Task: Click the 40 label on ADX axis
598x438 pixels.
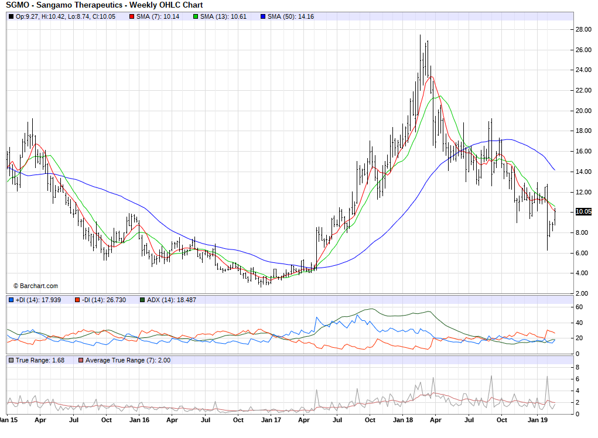Action: [579, 323]
